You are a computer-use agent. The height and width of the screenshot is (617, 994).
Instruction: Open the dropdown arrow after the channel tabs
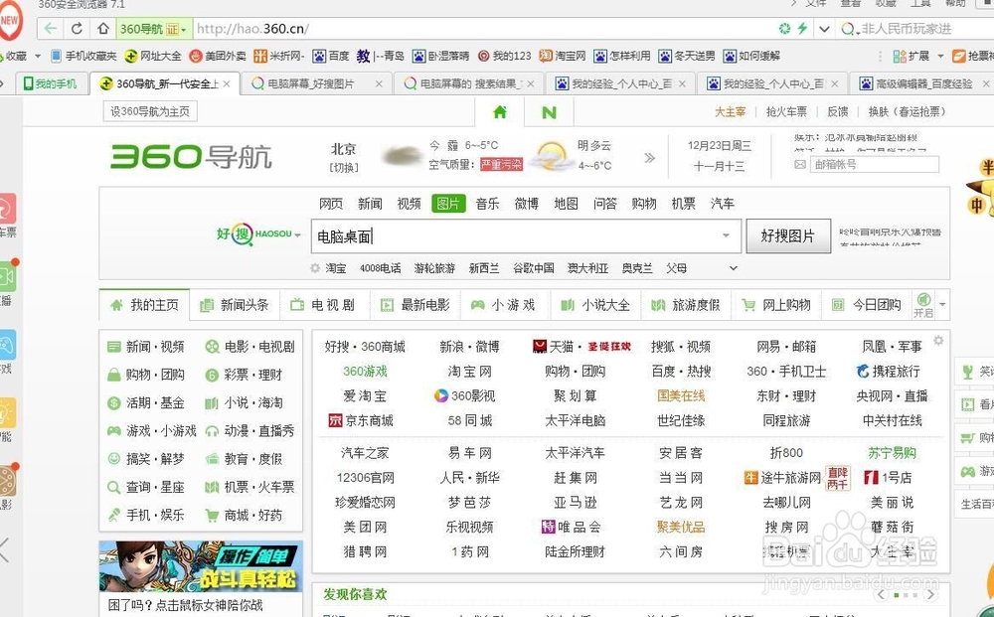coord(942,305)
